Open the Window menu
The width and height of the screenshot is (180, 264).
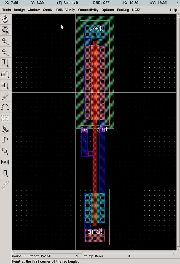(34, 10)
